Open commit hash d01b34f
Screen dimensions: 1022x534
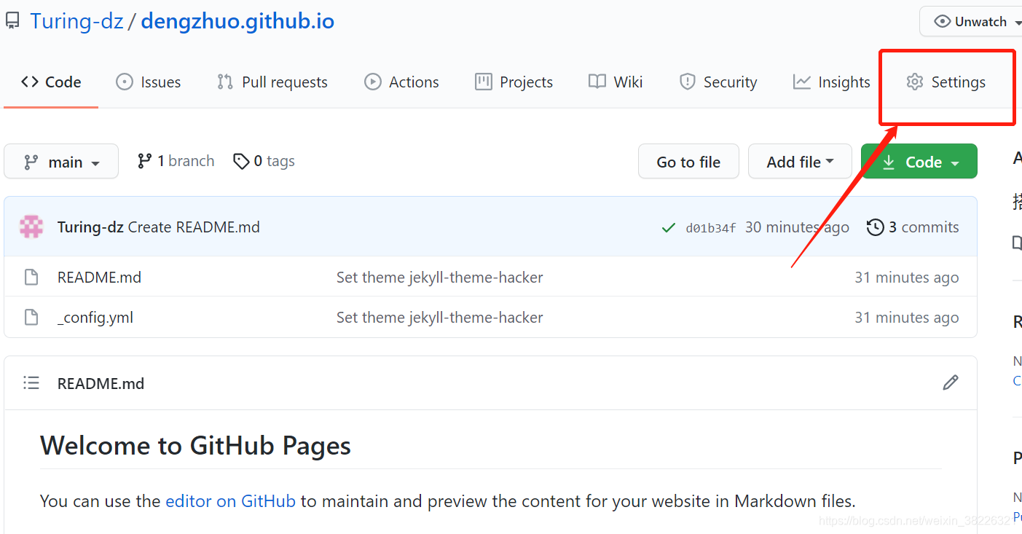pyautogui.click(x=711, y=228)
